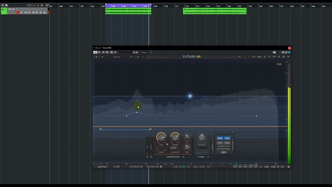The height and width of the screenshot is (187, 332).
Task: Mute track 1 with M button
Action: click(x=10, y=9)
